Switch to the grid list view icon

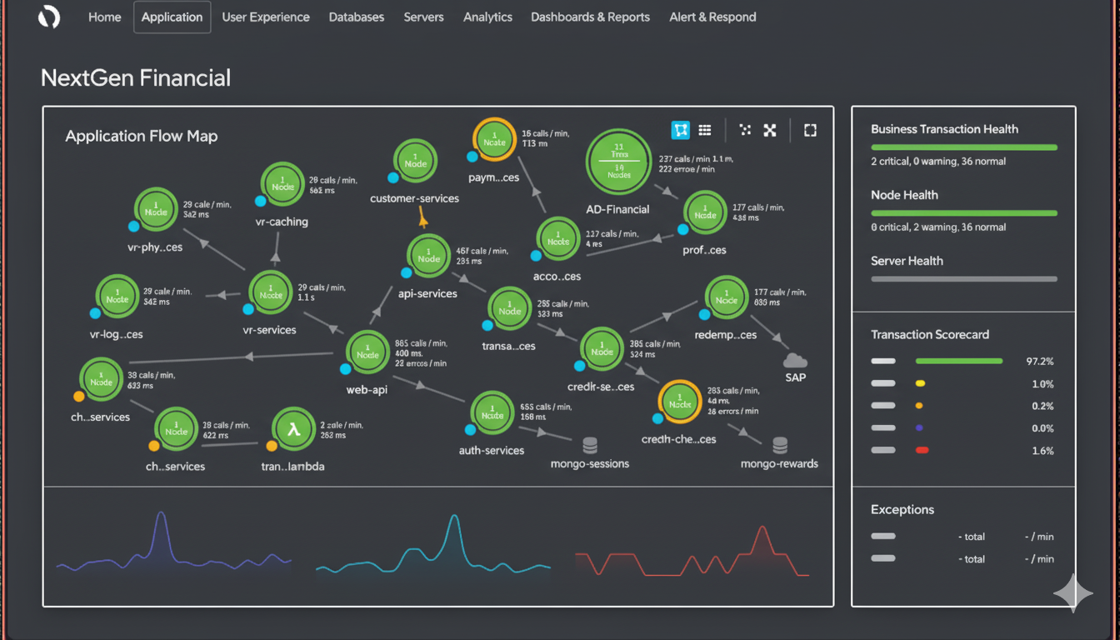click(705, 130)
